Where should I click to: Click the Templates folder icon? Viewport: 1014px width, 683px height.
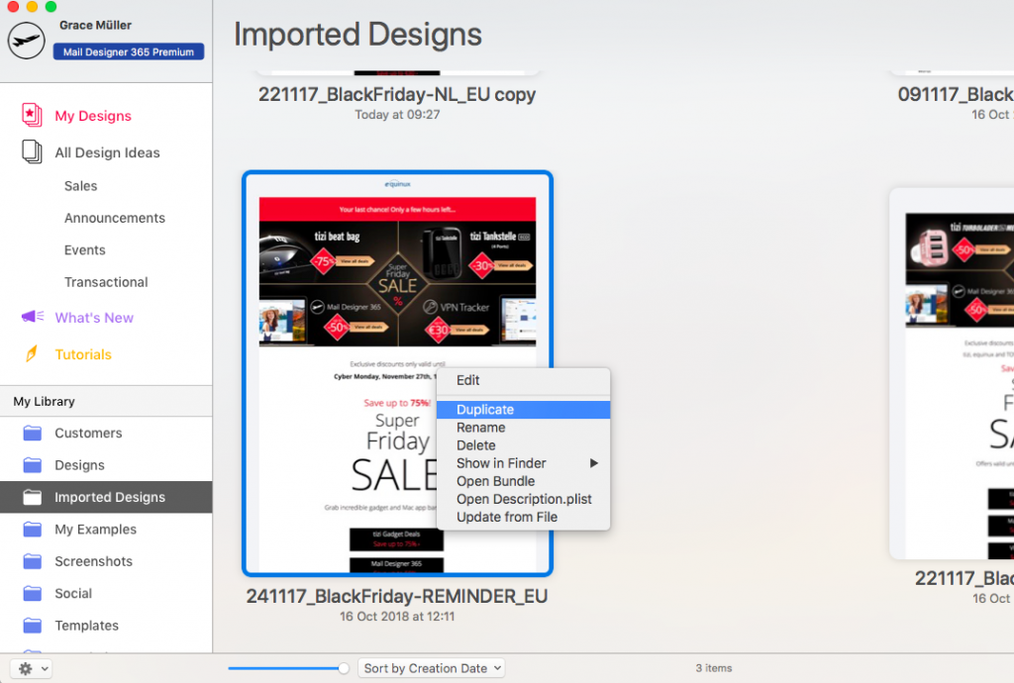click(x=33, y=626)
